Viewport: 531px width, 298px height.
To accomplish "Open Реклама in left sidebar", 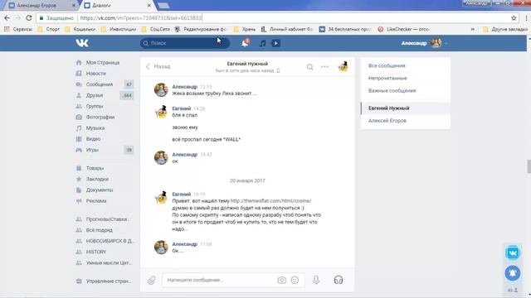I will pyautogui.click(x=96, y=200).
